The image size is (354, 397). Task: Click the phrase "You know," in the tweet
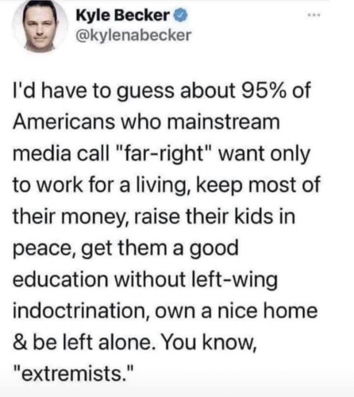click(209, 343)
